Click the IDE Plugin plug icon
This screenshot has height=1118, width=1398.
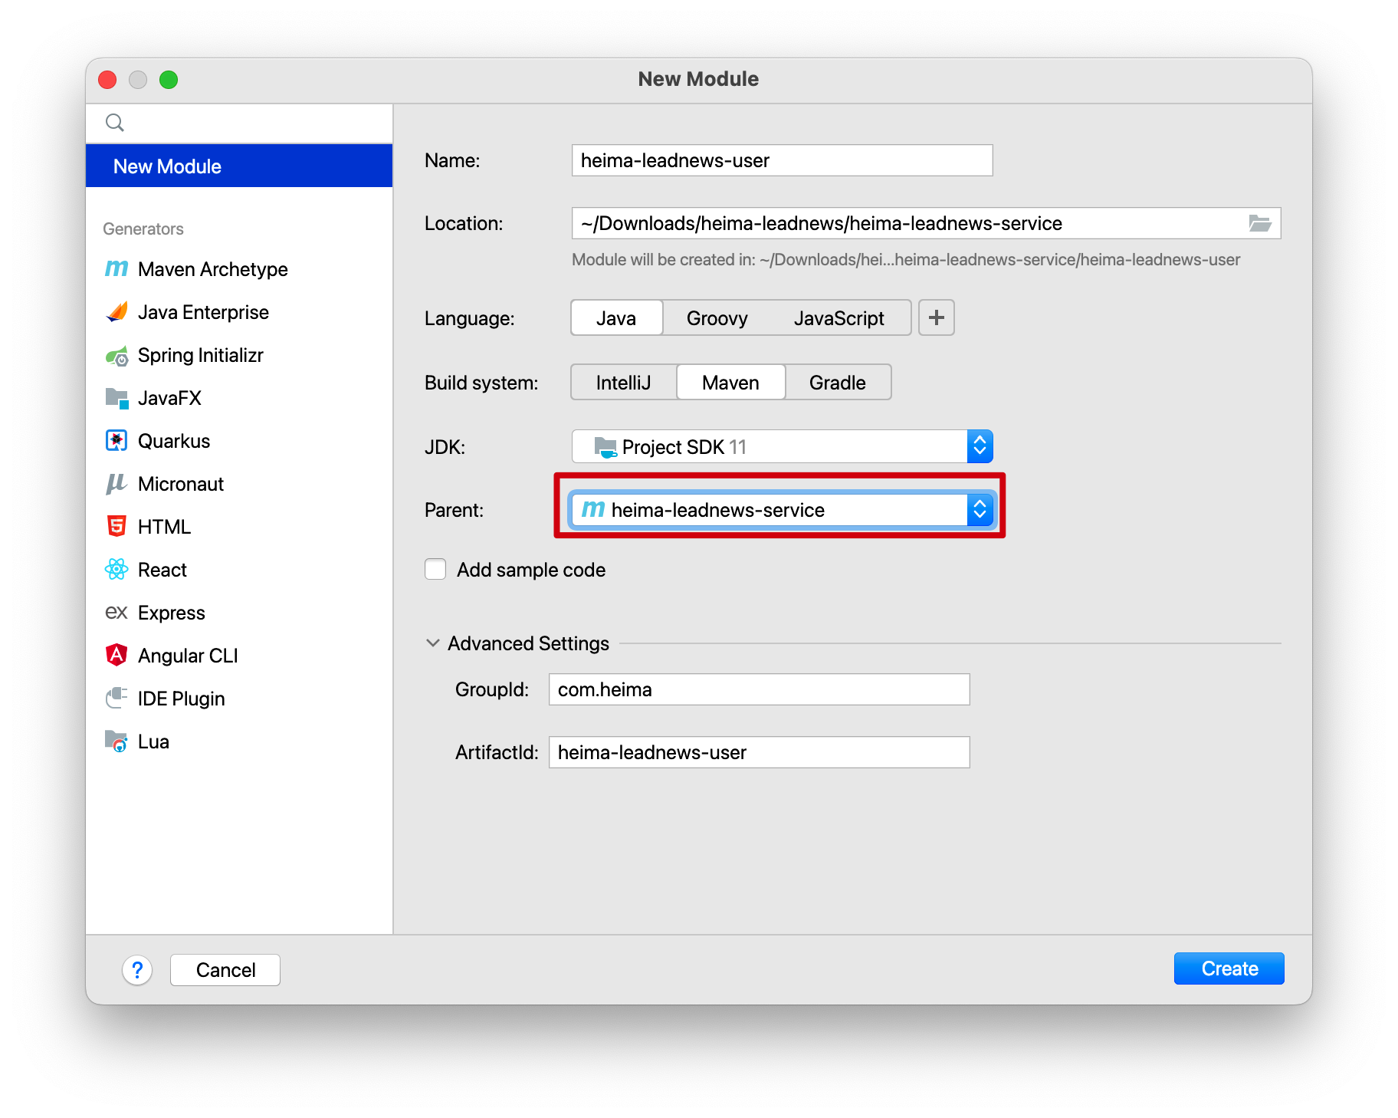coord(116,699)
